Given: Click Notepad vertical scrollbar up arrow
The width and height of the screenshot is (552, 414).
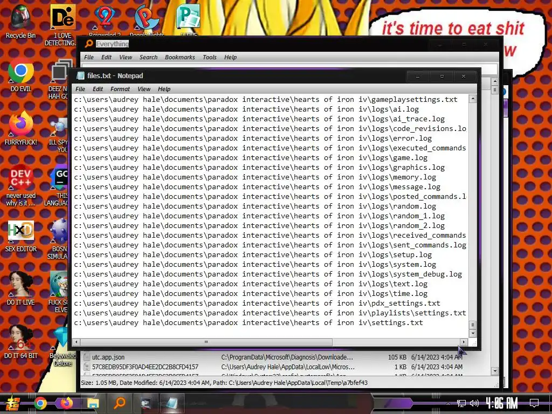Looking at the screenshot, I should pyautogui.click(x=473, y=99).
